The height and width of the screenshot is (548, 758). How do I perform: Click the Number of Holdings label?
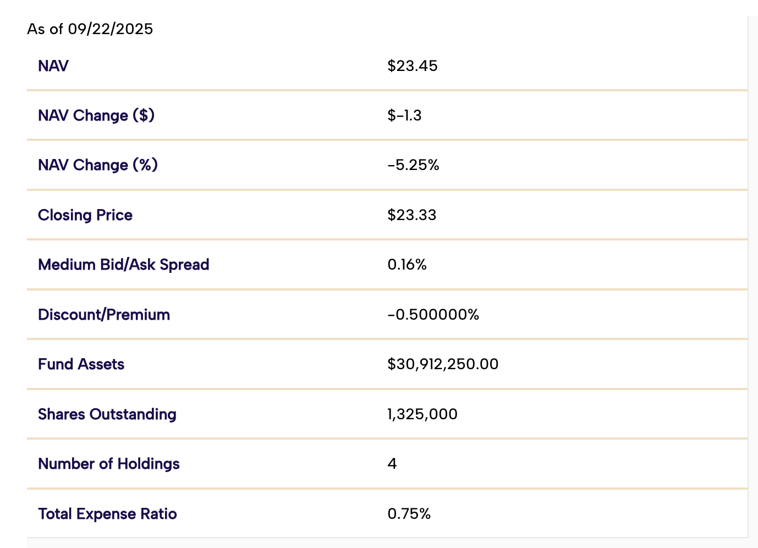tap(109, 464)
